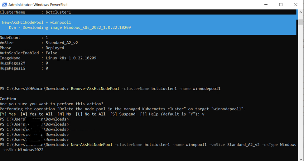Click the 'Deployed' phase value
Screen dimensions: 304x161
(55, 48)
